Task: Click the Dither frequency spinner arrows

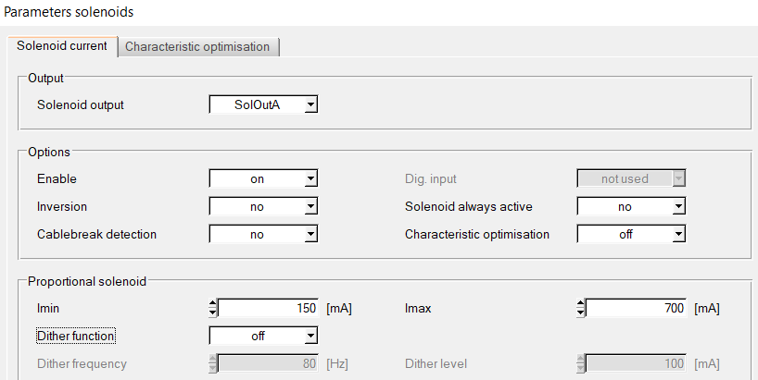Action: click(213, 363)
